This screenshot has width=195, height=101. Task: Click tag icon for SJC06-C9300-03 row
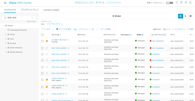(x=47, y=94)
